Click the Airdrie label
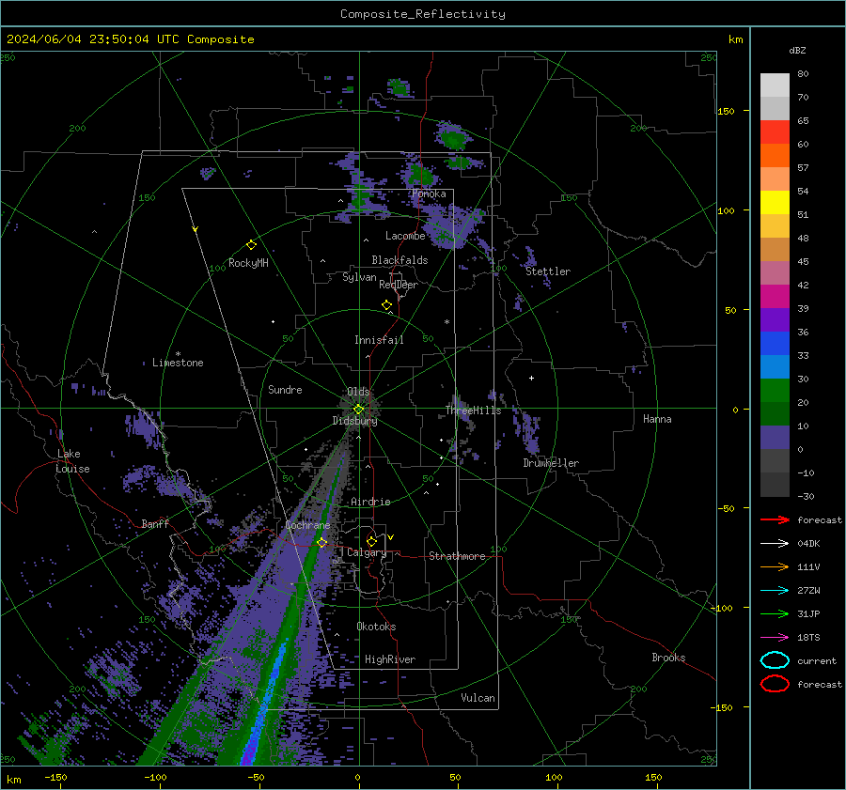Image resolution: width=846 pixels, height=790 pixels. pyautogui.click(x=370, y=502)
